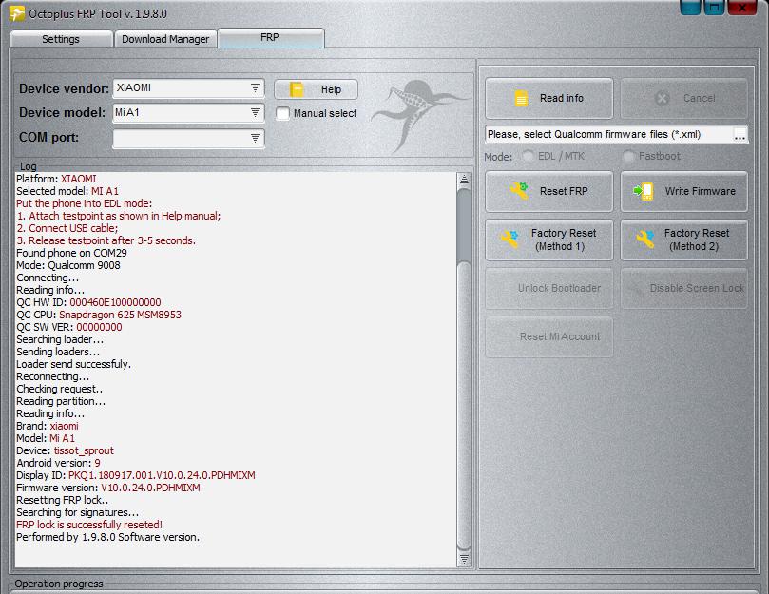Browse firmware files with the ellipsis button
The width and height of the screenshot is (769, 594).
[x=740, y=135]
